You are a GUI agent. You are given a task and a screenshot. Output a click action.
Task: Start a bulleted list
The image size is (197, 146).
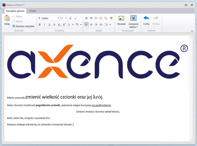pyautogui.click(x=96, y=18)
